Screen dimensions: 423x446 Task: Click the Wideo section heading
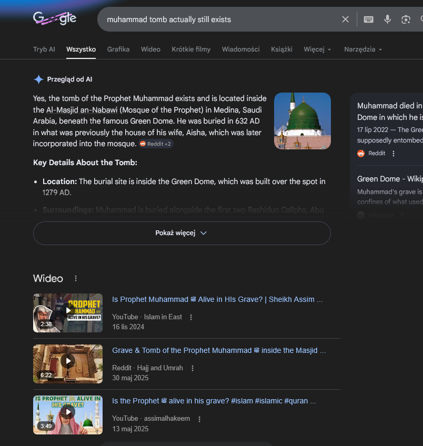48,278
